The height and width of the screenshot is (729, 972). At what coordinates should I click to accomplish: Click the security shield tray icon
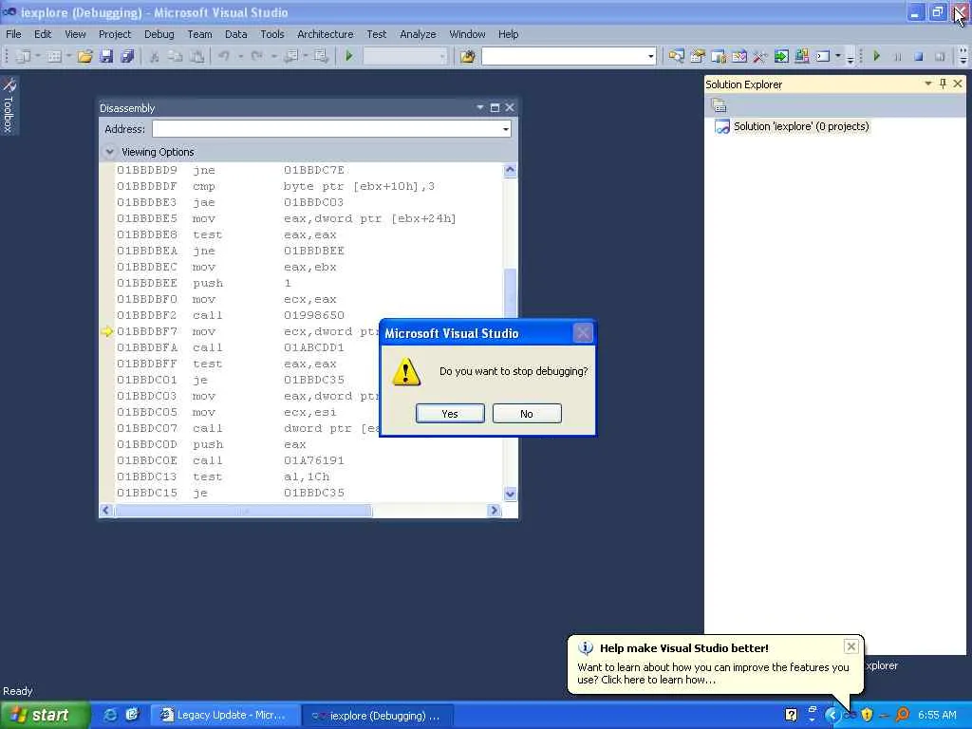point(867,715)
